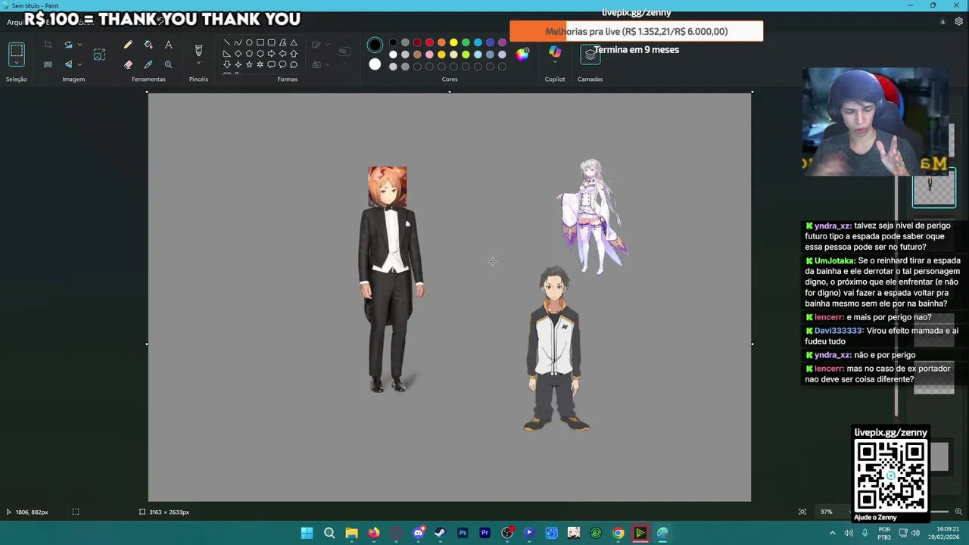Toggle the Camadas layers panel
The height and width of the screenshot is (545, 969).
click(590, 54)
